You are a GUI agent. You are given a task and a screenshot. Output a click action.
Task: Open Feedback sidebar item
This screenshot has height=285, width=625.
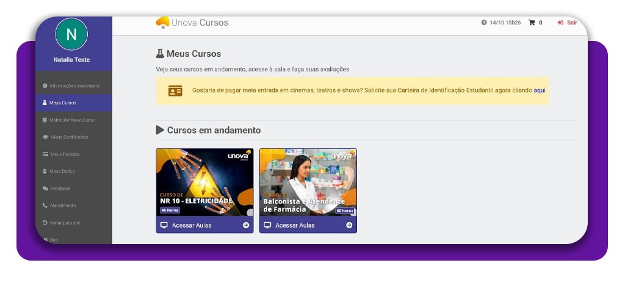click(x=74, y=189)
